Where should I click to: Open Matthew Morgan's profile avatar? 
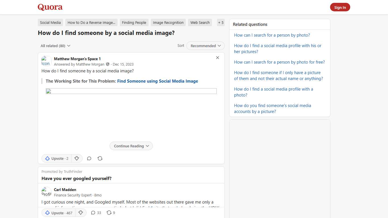[x=46, y=61]
